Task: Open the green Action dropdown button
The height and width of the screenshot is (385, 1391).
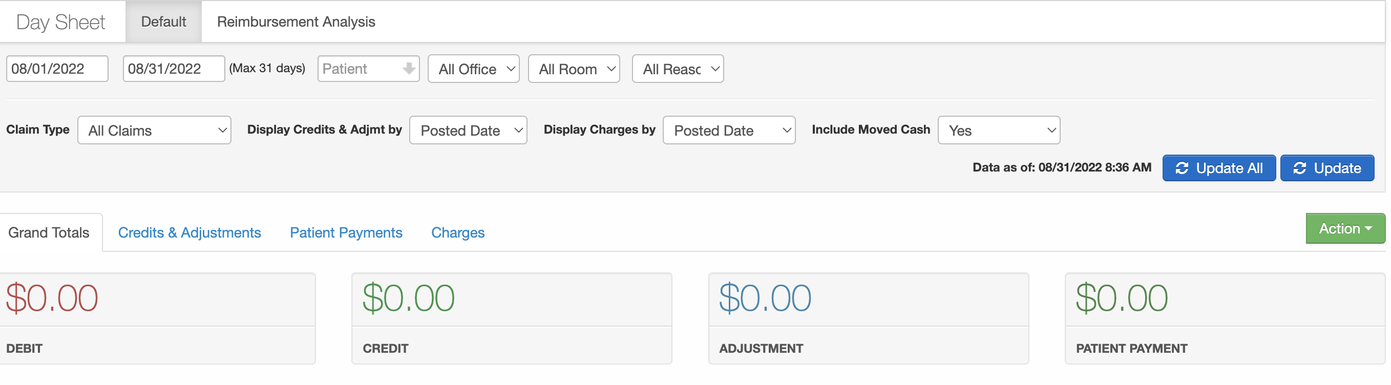Action: (1345, 228)
